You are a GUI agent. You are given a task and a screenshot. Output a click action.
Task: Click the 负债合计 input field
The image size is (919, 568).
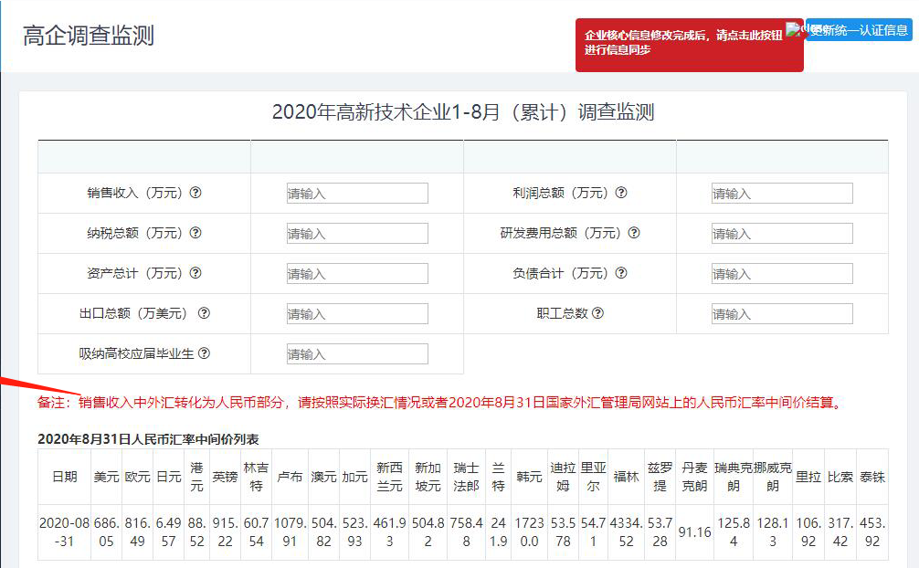pyautogui.click(x=783, y=274)
